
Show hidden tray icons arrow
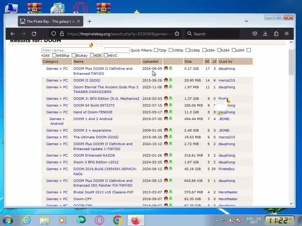[217, 221]
